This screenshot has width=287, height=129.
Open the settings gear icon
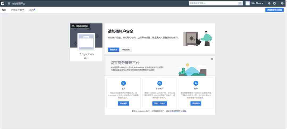[274, 3]
